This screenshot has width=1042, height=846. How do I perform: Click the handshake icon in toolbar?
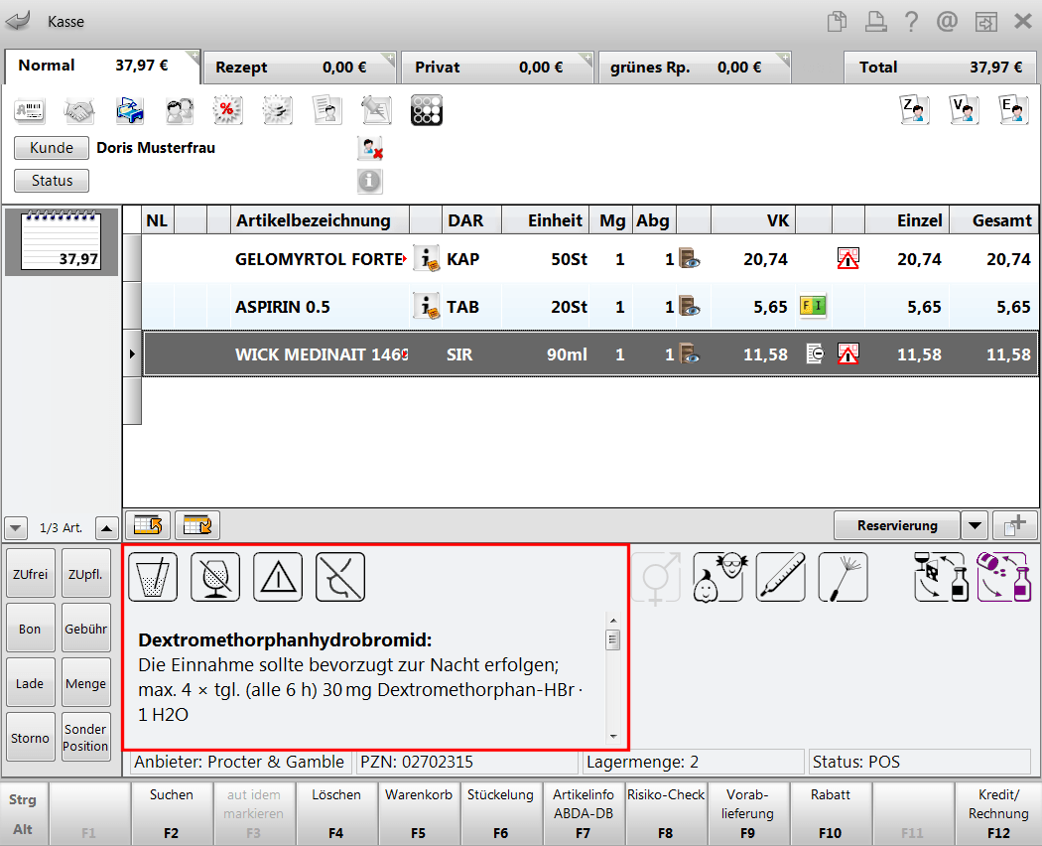click(x=79, y=110)
